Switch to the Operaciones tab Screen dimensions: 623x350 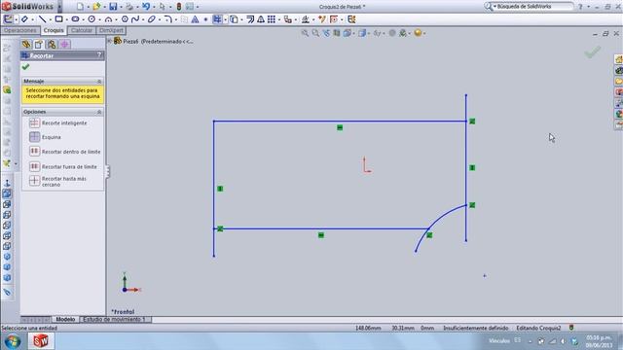[20, 30]
